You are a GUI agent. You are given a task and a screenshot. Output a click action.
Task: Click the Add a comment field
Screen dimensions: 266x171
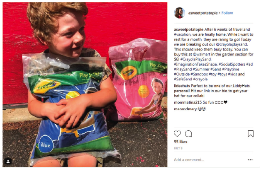[209, 160]
